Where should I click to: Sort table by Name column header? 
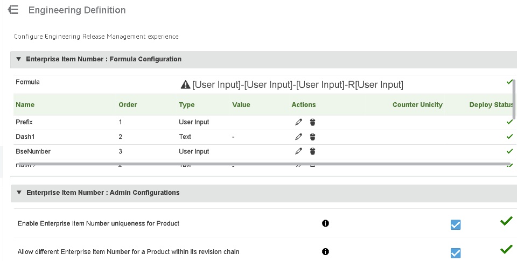pyautogui.click(x=25, y=105)
